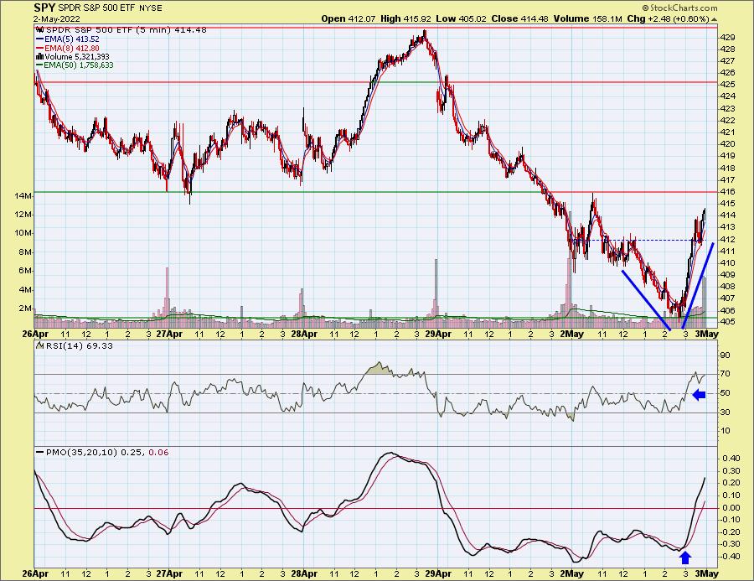The image size is (754, 581).
Task: Click the 2May date under the PMO panel
Action: pyautogui.click(x=572, y=573)
